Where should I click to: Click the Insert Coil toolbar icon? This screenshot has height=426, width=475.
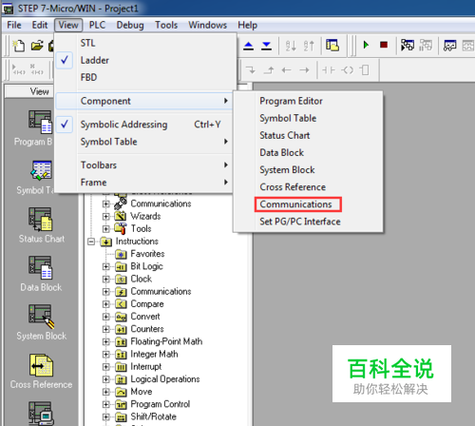[347, 70]
